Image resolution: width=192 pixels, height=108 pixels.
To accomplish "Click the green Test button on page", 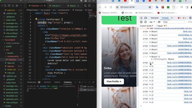I will pyautogui.click(x=119, y=20).
